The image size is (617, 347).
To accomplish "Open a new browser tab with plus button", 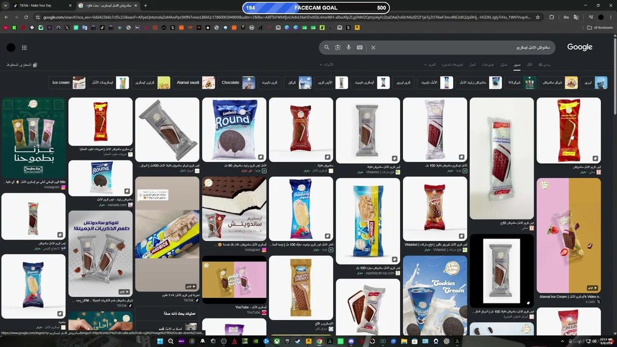I will [x=146, y=6].
